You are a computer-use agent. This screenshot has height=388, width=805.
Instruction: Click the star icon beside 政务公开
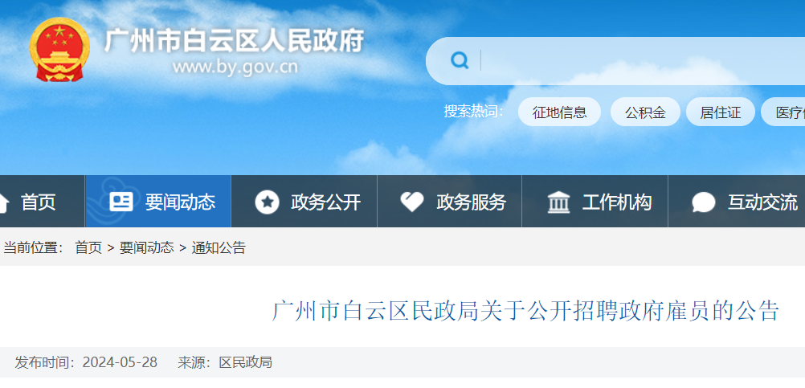267,202
